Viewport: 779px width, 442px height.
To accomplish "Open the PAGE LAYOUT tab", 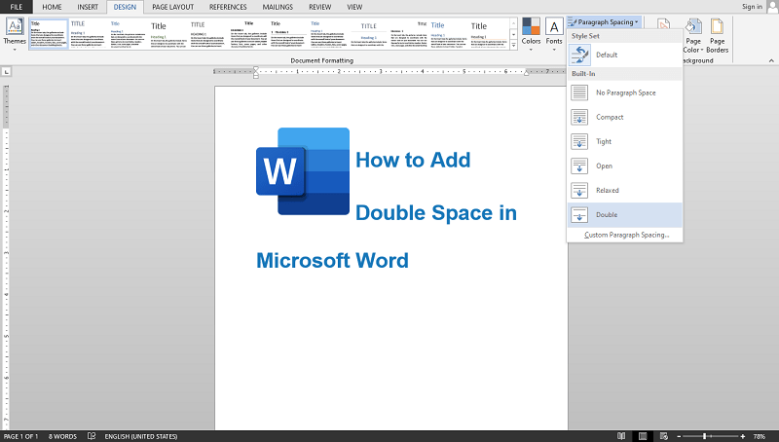I will pyautogui.click(x=171, y=6).
